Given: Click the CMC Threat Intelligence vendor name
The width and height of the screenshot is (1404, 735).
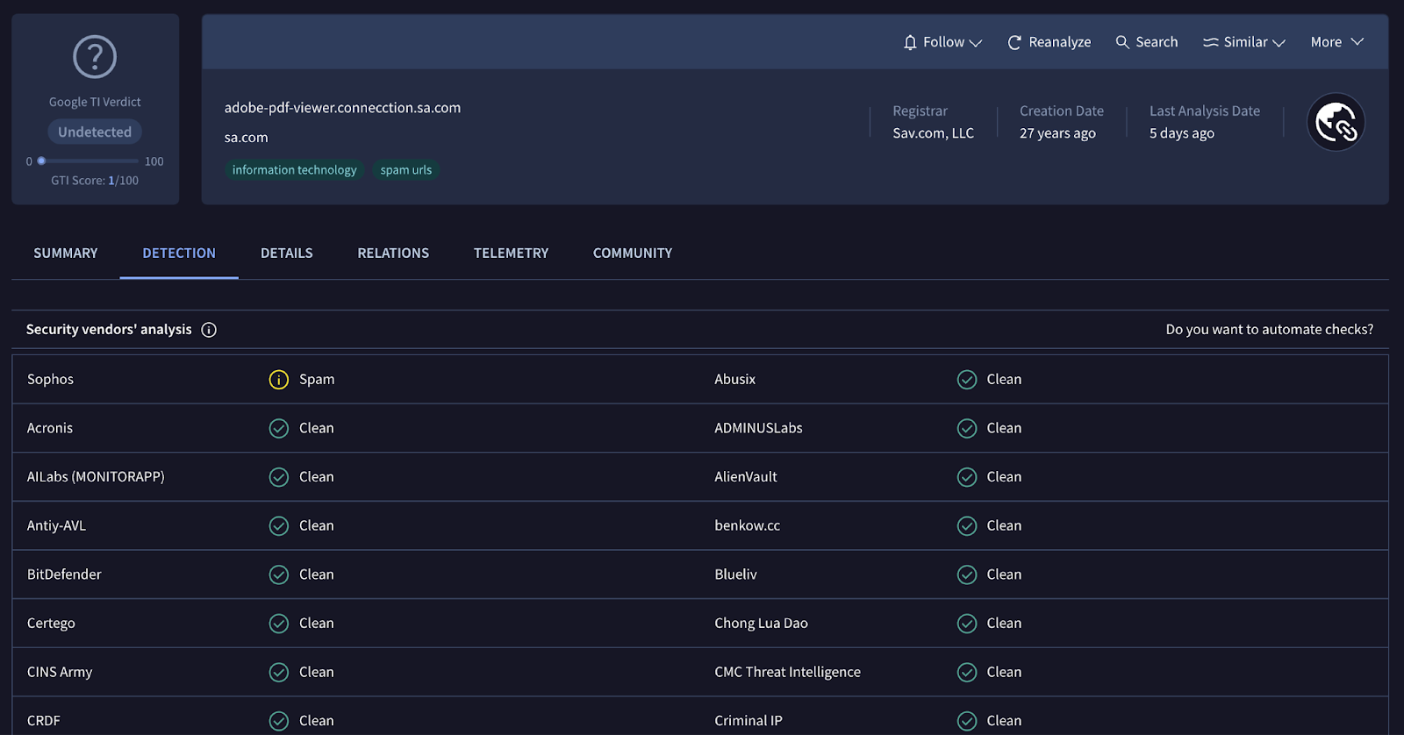Looking at the screenshot, I should [787, 673].
